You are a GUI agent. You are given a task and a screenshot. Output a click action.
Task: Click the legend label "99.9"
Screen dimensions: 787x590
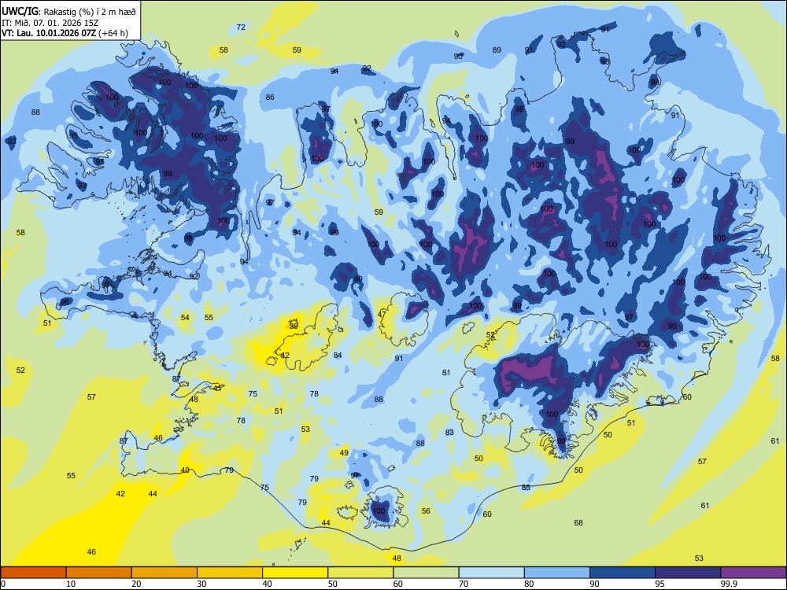click(x=728, y=584)
